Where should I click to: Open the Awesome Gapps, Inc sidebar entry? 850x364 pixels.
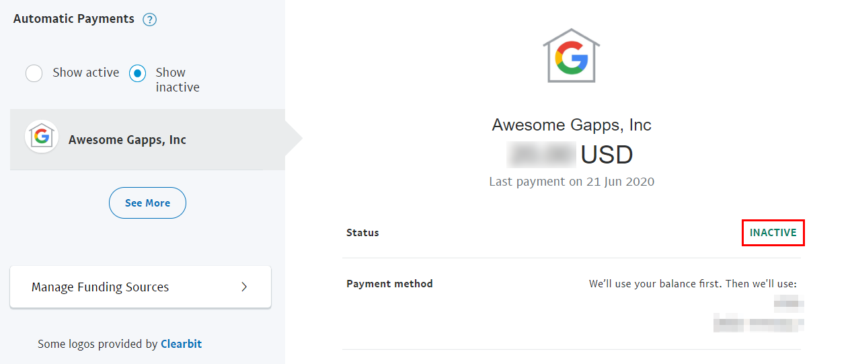(x=127, y=140)
